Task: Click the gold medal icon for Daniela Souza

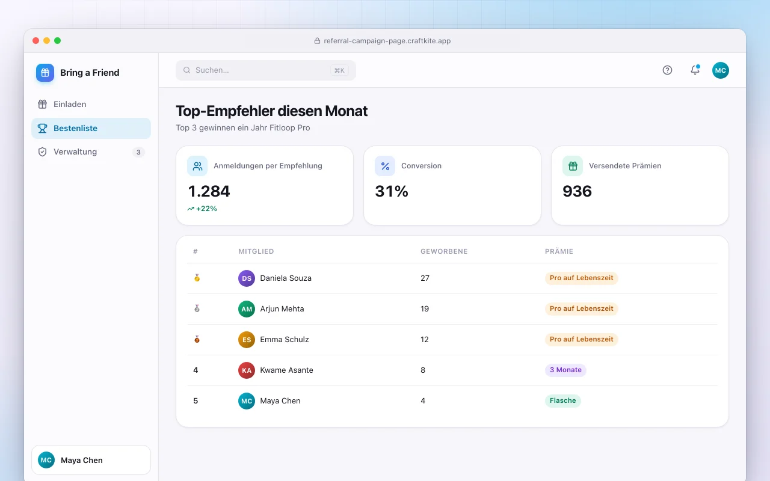Action: [x=196, y=278]
